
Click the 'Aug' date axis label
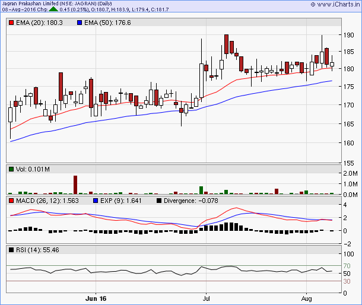click(307, 298)
